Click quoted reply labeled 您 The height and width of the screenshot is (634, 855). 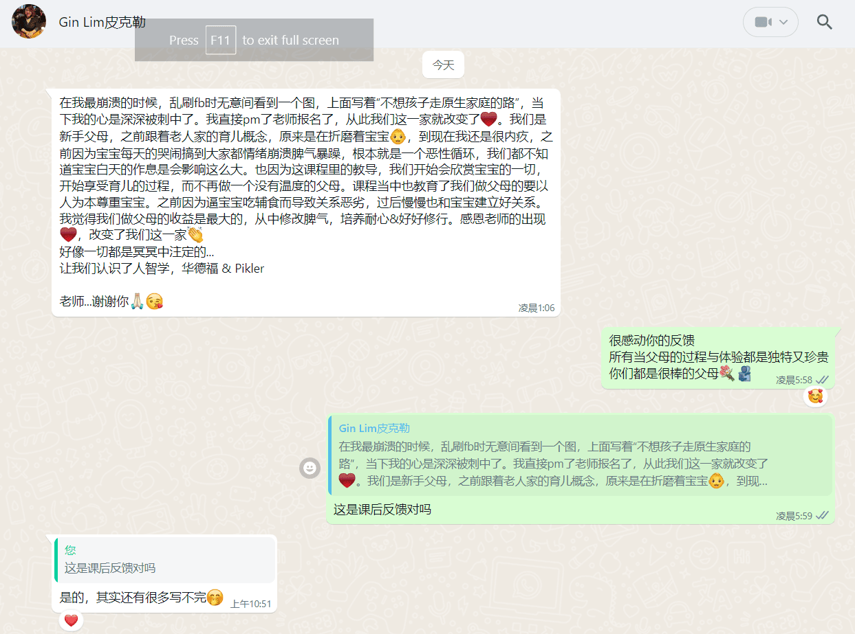point(165,560)
